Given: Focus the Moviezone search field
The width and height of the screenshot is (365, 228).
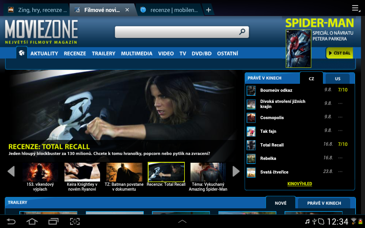Looking at the screenshot, I should click(182, 32).
